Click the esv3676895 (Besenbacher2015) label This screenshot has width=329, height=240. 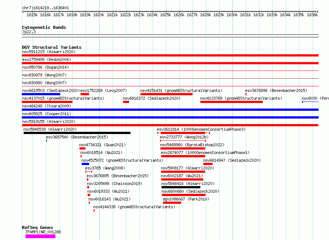[118, 176]
